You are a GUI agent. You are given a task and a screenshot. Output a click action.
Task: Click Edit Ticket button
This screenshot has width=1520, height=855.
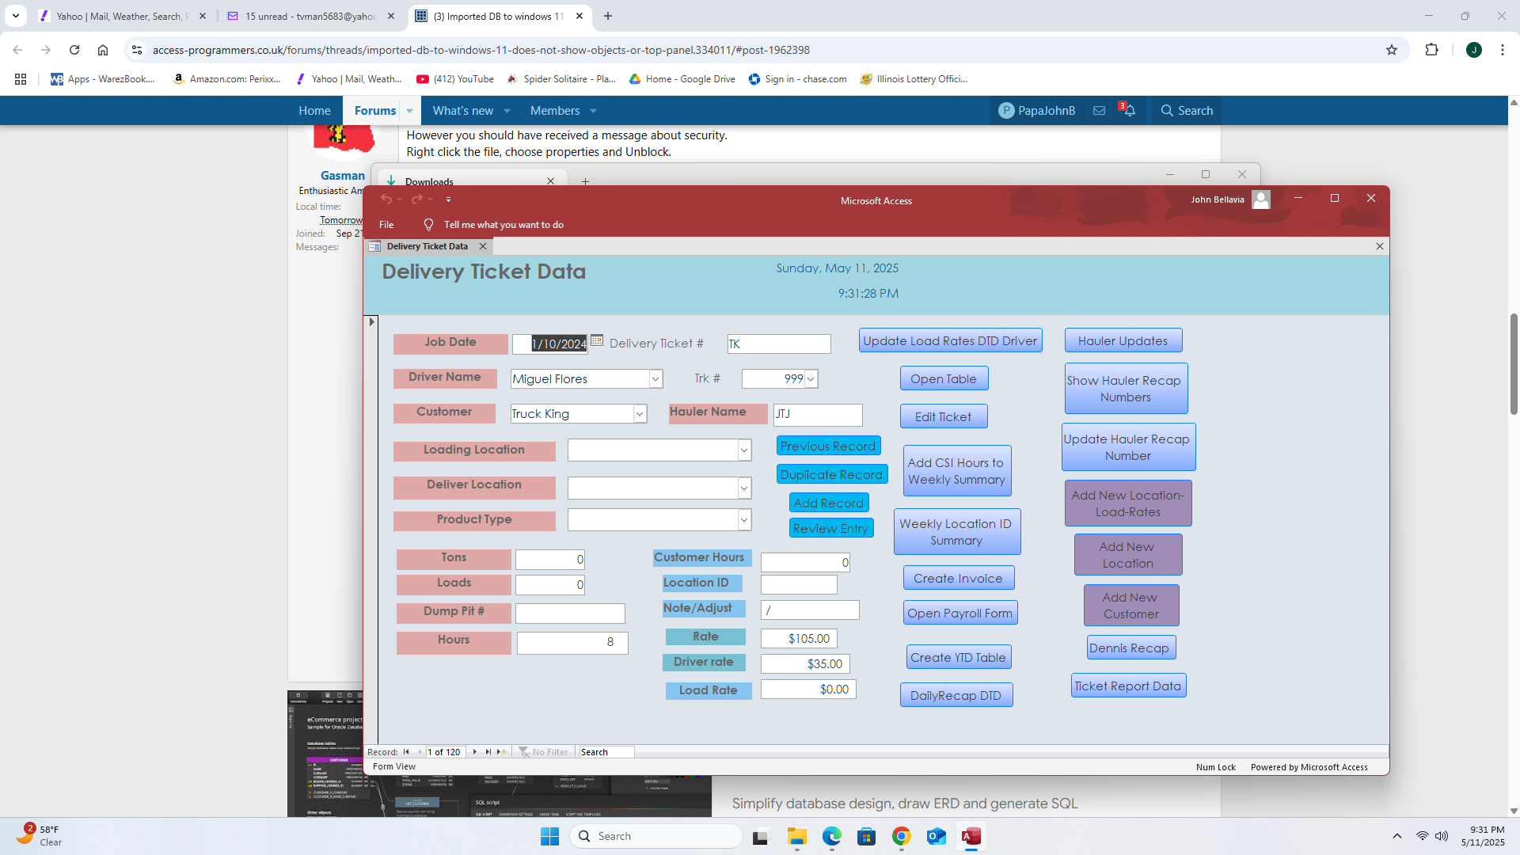tap(944, 416)
